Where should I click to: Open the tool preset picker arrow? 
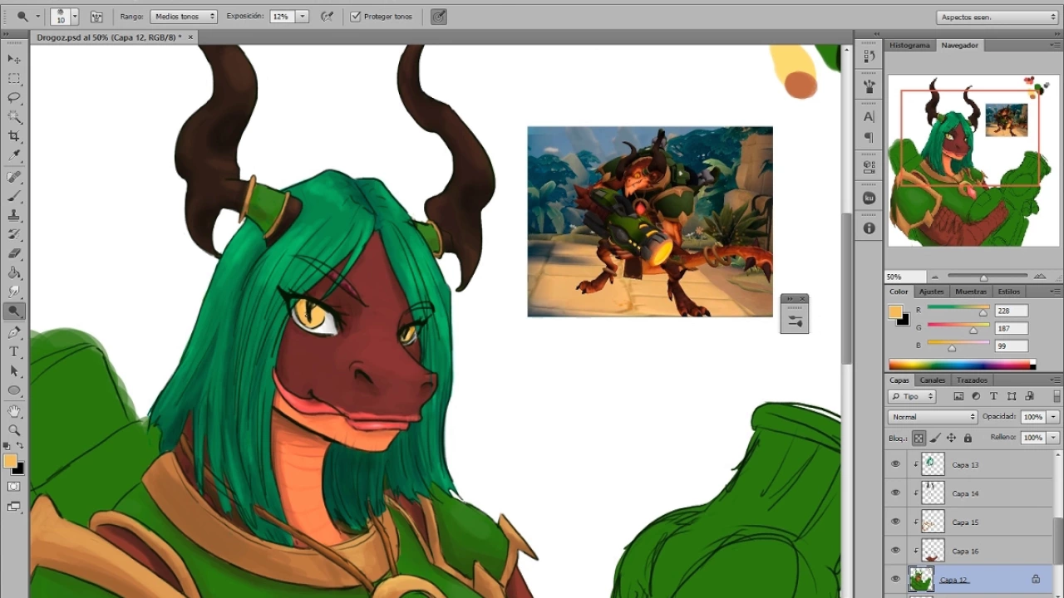[37, 17]
